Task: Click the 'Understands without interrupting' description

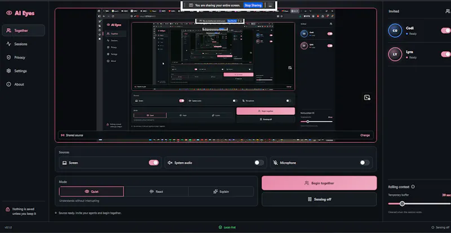Action: [79, 201]
